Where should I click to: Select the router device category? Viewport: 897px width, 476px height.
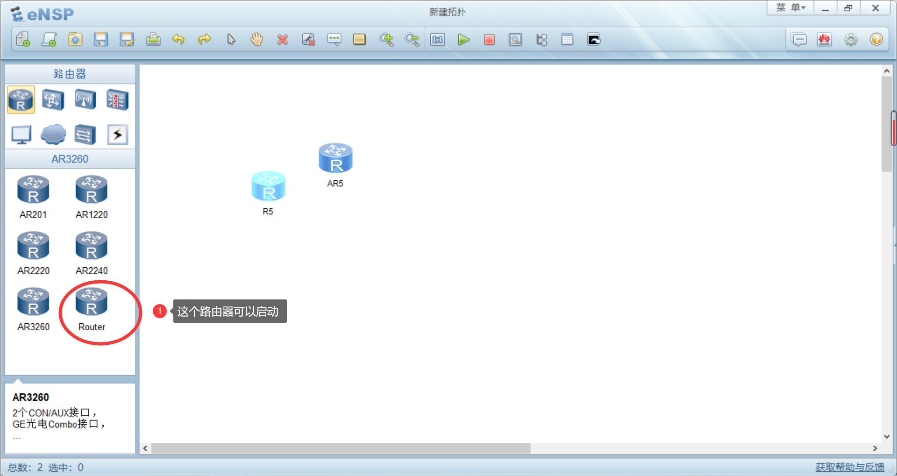click(x=21, y=99)
